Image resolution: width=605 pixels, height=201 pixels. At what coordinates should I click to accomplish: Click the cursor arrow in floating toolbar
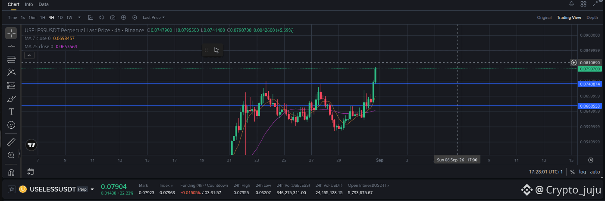pyautogui.click(x=216, y=50)
